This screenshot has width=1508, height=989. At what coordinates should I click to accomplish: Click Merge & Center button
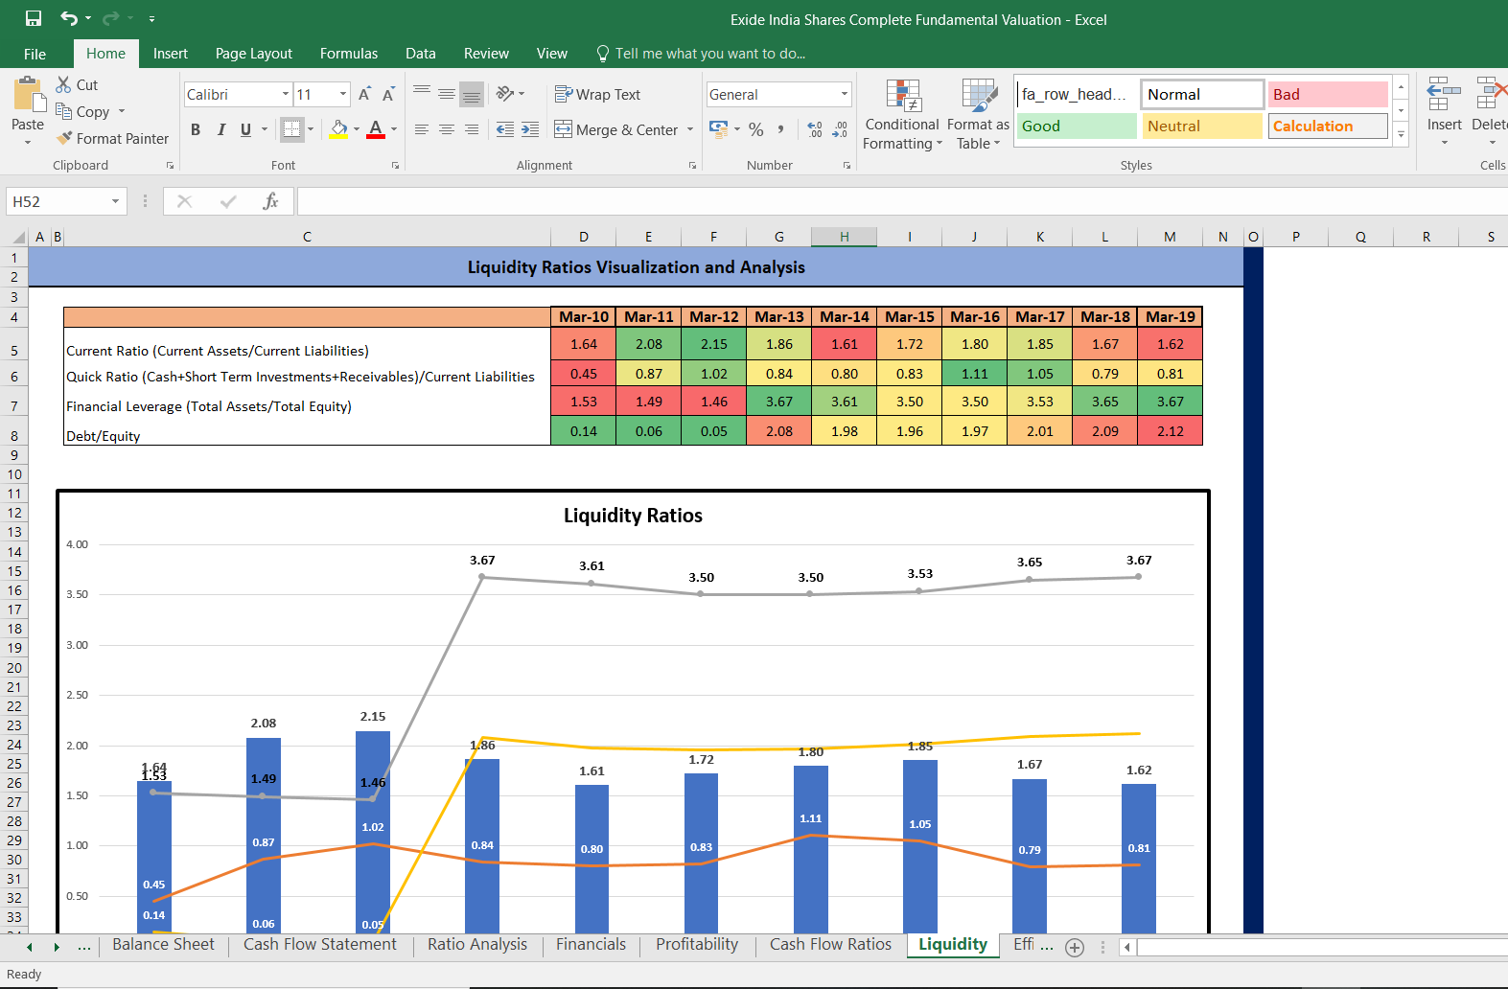[616, 129]
